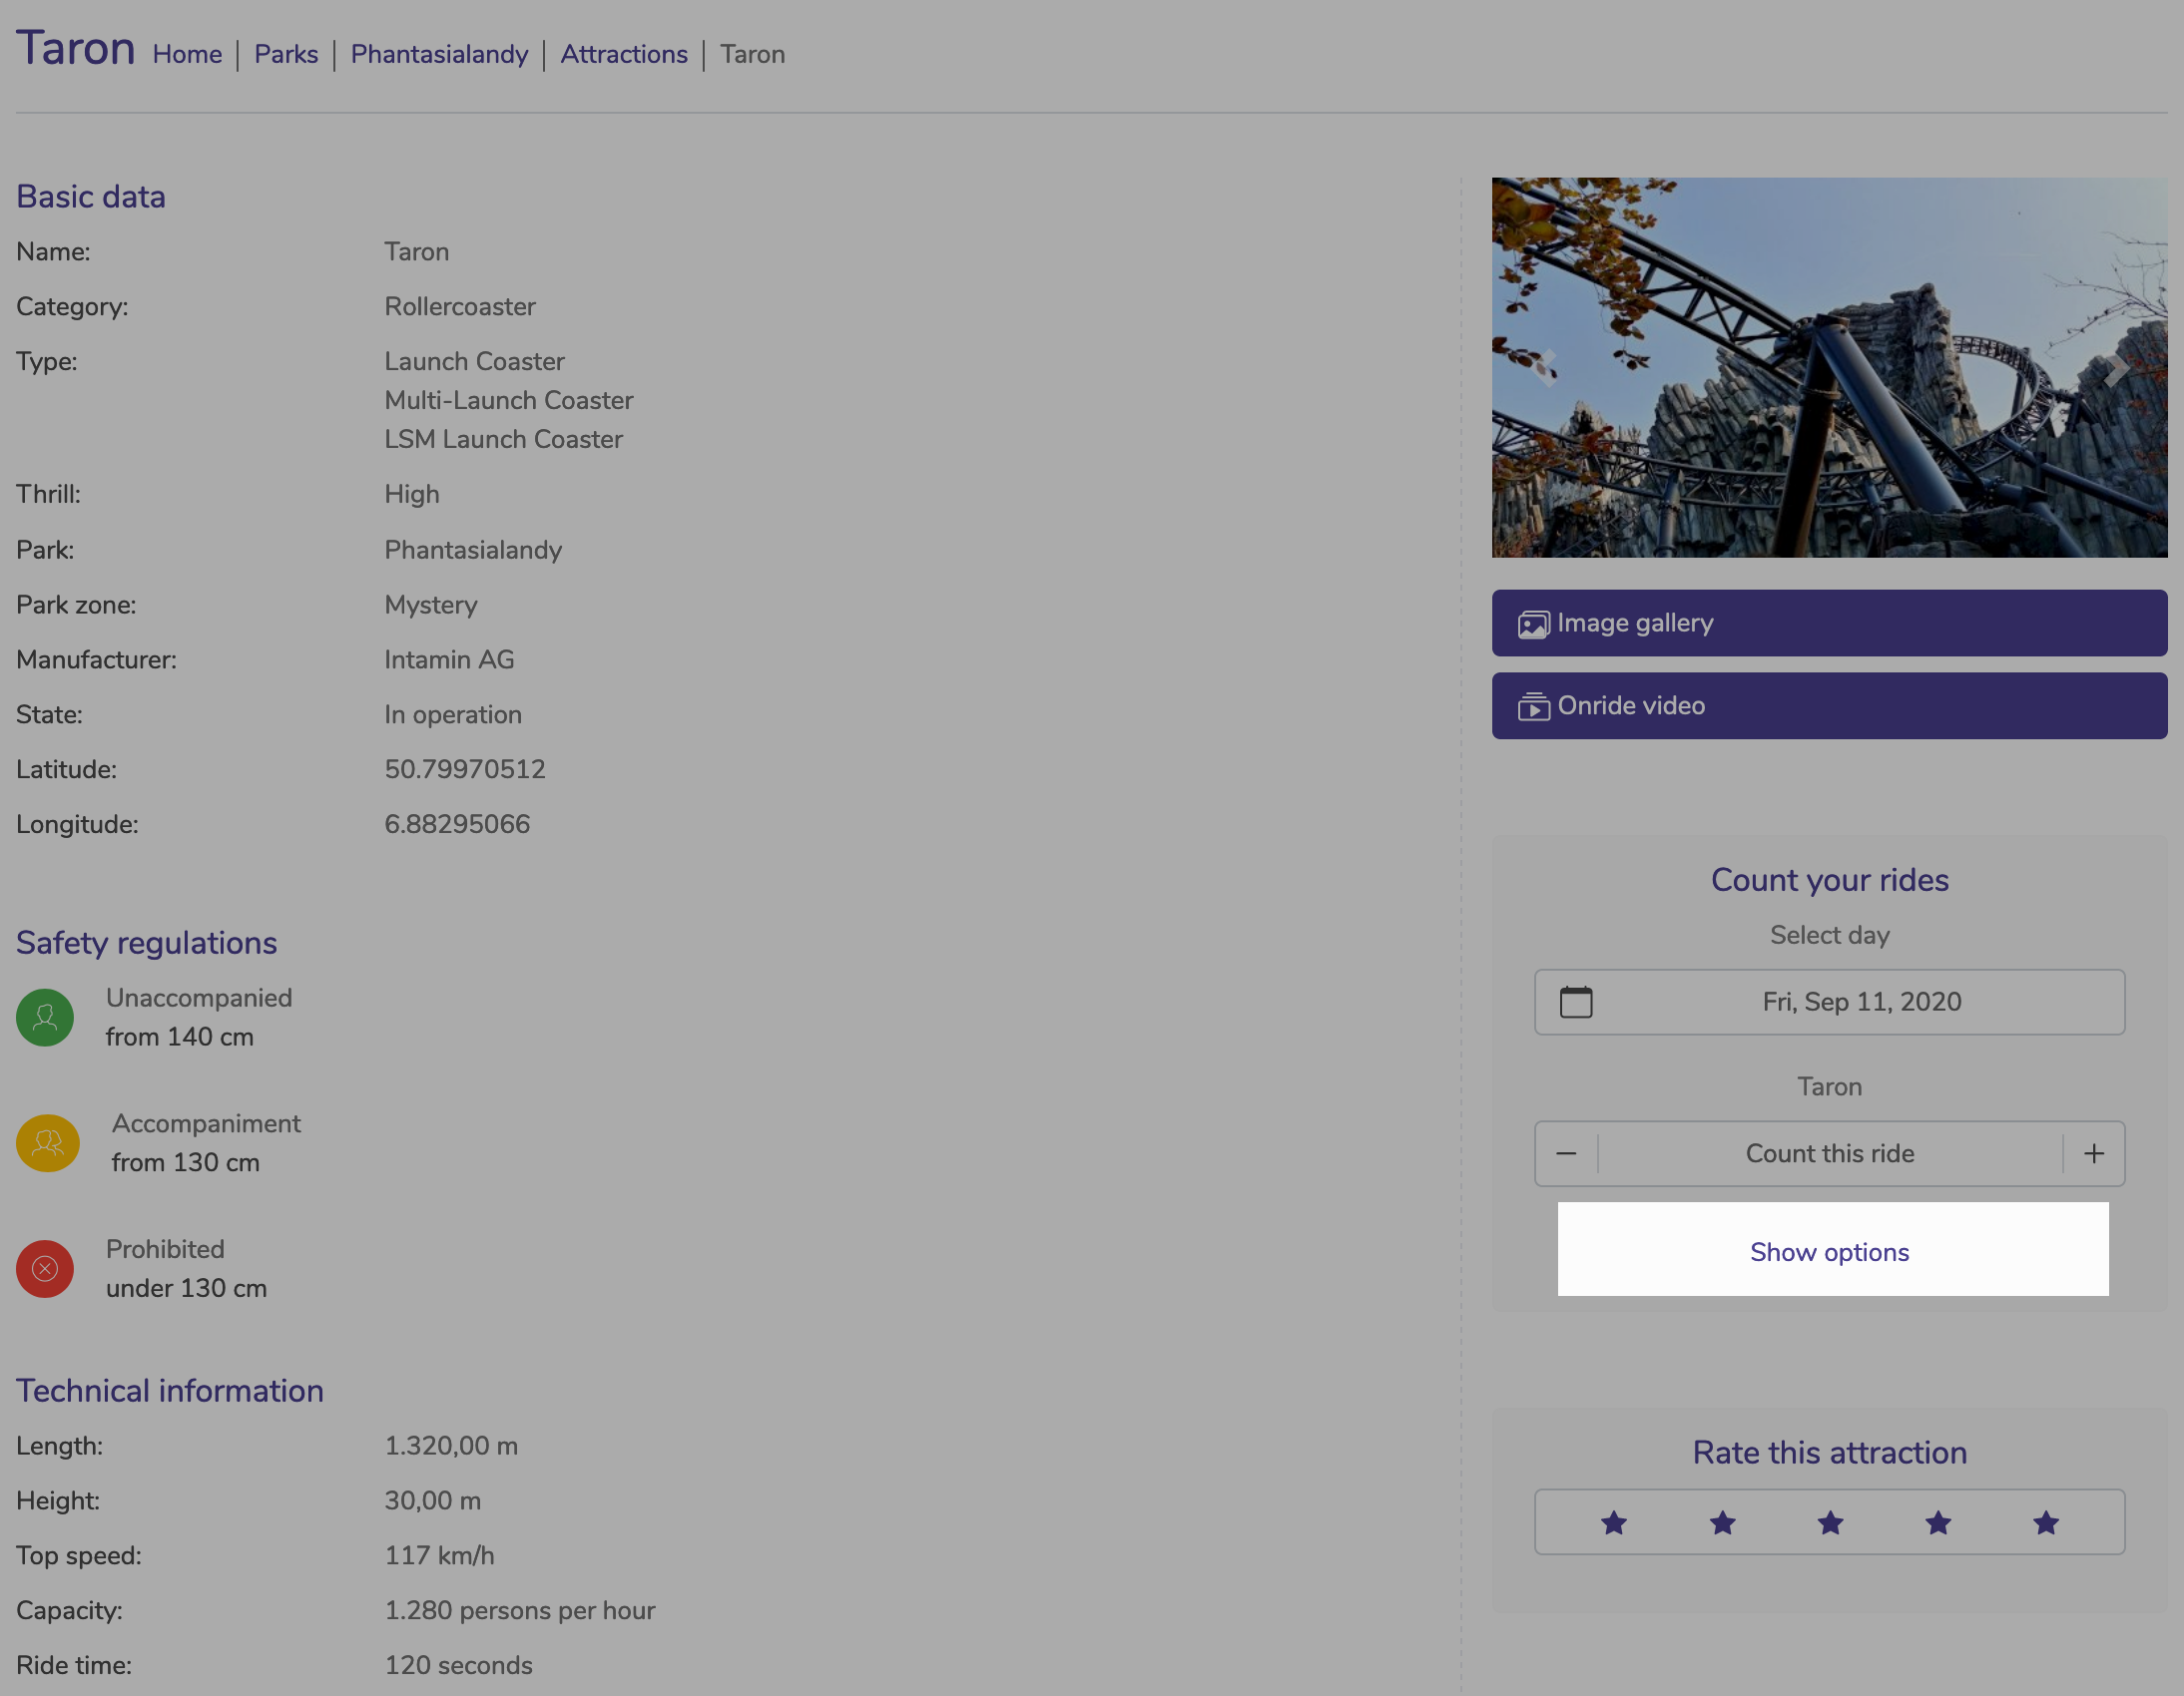The width and height of the screenshot is (2184, 1696).
Task: Select the longitude value 6.88295066
Action: (457, 824)
